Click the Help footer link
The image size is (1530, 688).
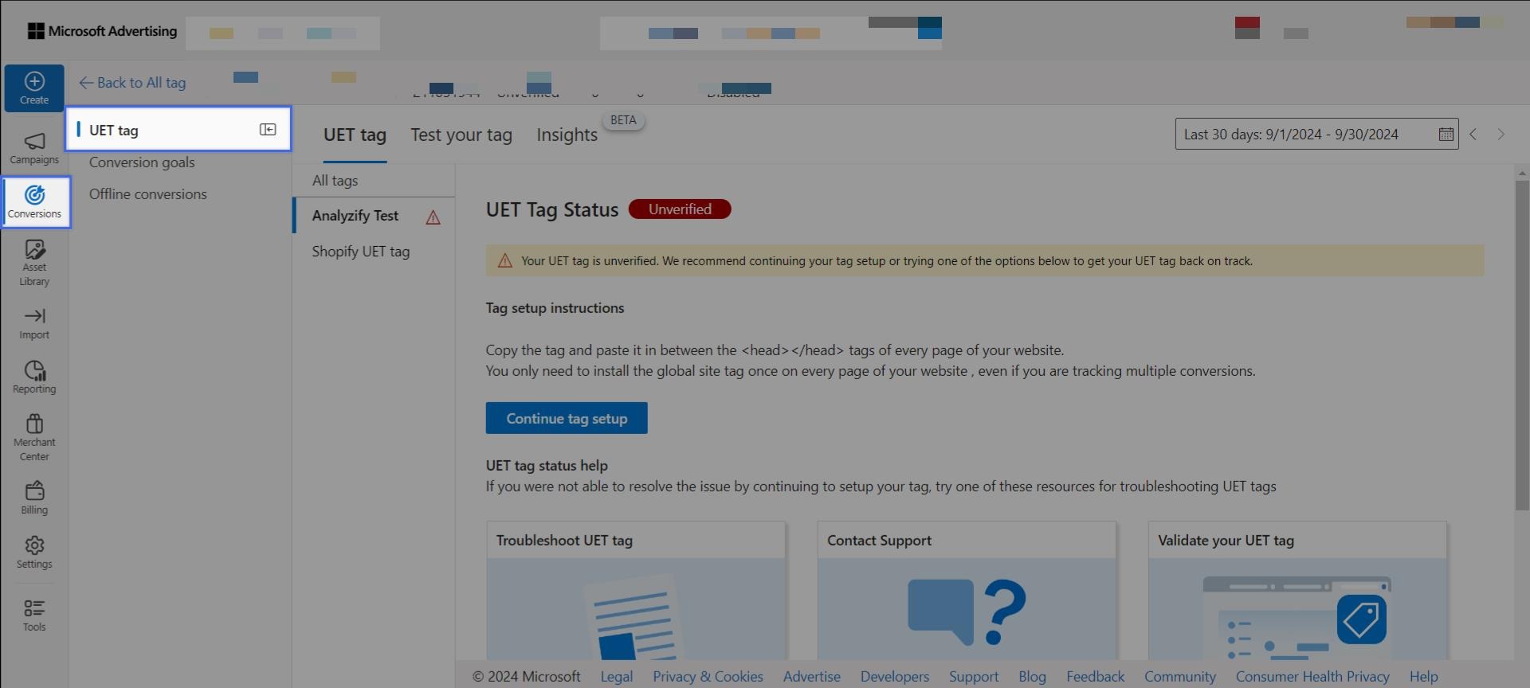tap(1423, 677)
